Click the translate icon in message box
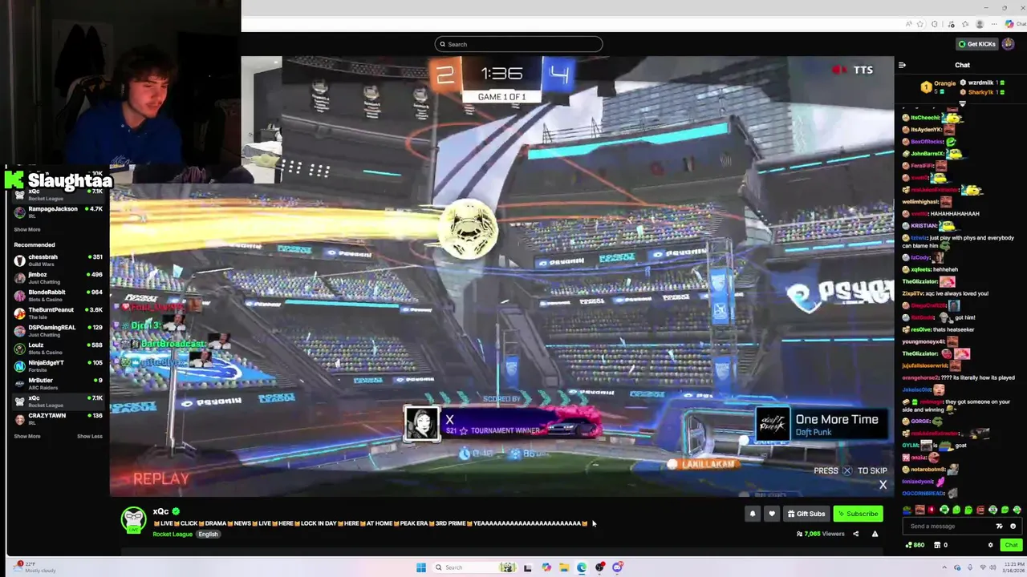This screenshot has width=1027, height=577. [999, 527]
